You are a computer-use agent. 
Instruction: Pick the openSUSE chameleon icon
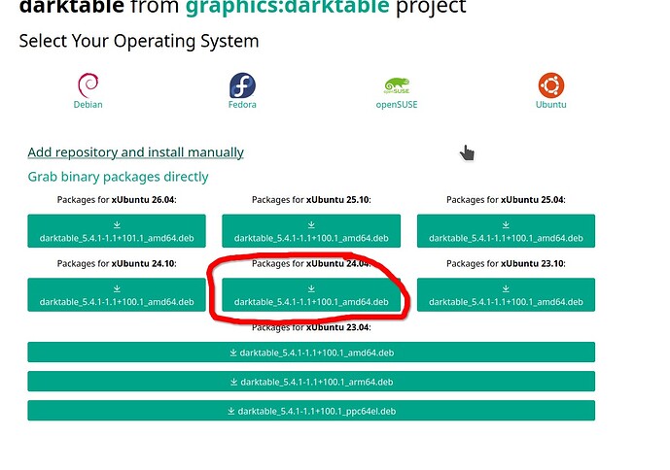pos(397,85)
